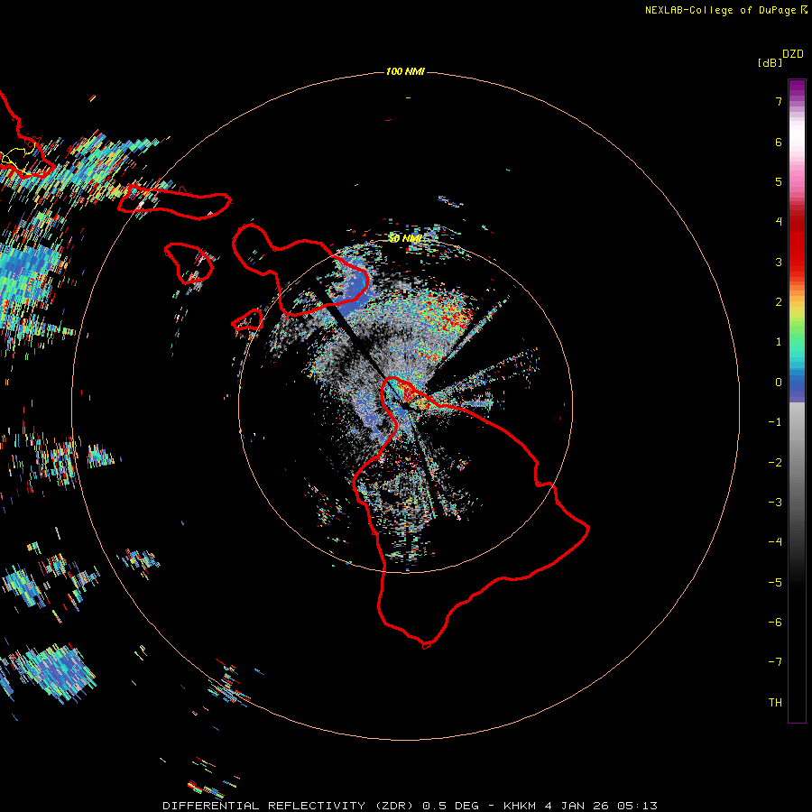Click the -4 value on the color scale
Screen dimensions: 812x812
tap(775, 542)
